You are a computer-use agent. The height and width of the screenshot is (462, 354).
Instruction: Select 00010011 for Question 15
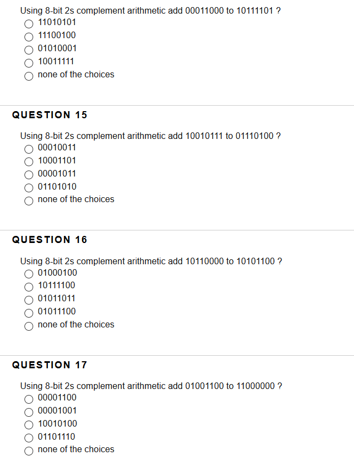(29, 149)
